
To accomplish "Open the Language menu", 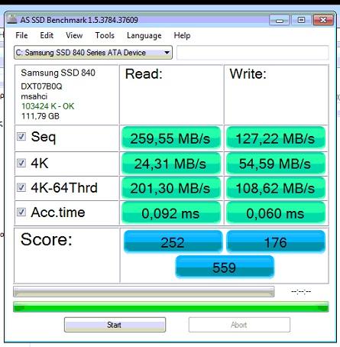I will click(144, 36).
